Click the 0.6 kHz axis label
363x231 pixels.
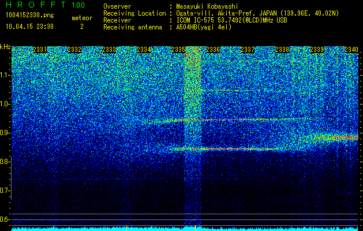coord(5,219)
